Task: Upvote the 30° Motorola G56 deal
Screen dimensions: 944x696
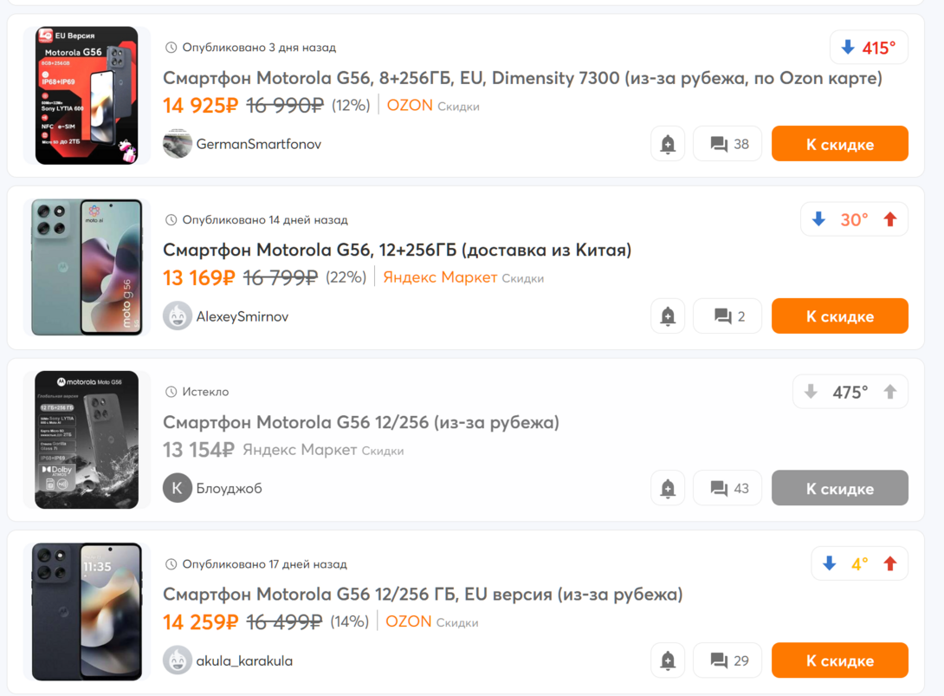Action: pos(889,220)
